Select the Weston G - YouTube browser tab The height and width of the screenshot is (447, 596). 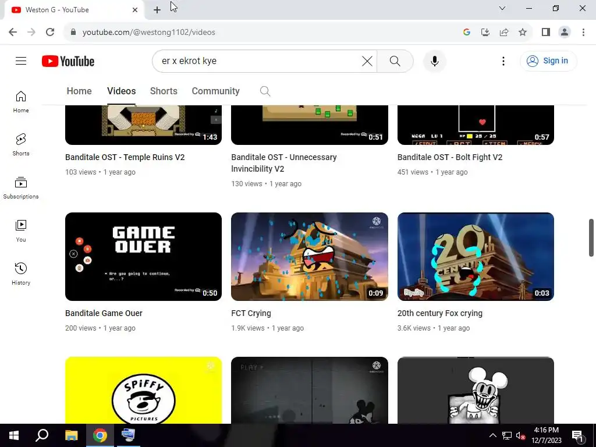74,10
